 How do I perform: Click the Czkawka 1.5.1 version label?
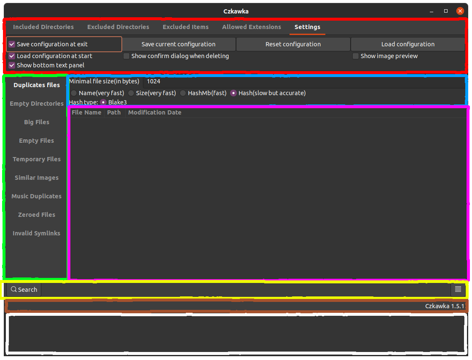point(445,306)
